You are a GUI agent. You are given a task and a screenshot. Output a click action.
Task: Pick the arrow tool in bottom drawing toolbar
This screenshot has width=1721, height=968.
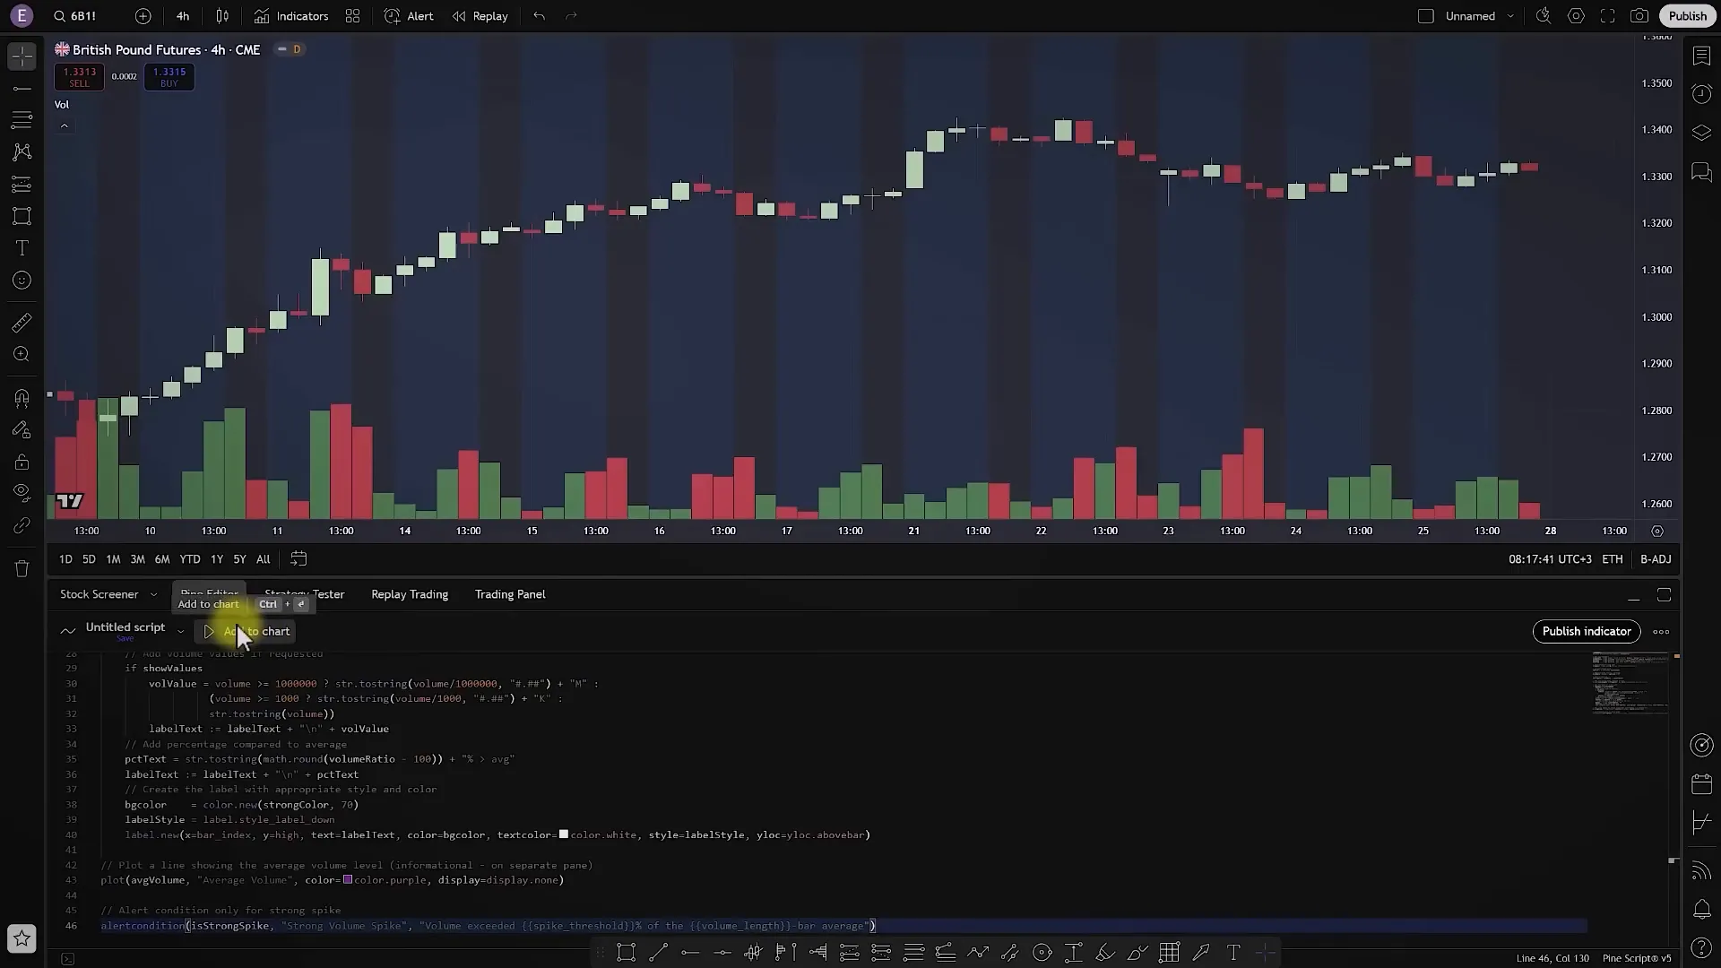tap(1201, 953)
